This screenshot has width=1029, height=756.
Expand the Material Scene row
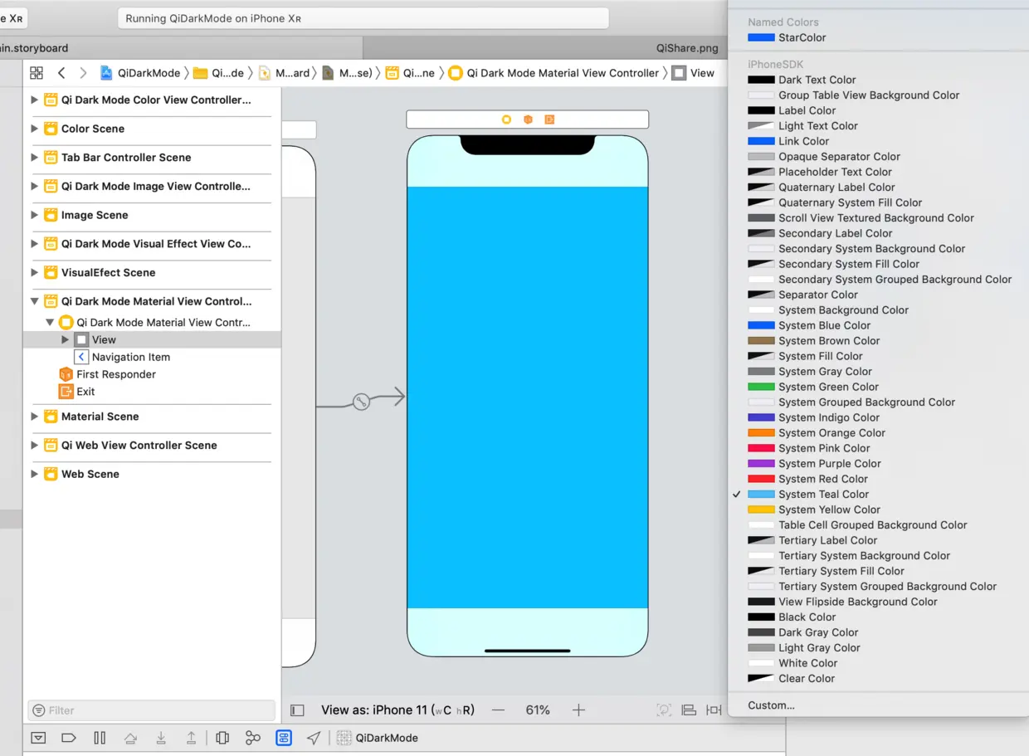click(x=34, y=417)
